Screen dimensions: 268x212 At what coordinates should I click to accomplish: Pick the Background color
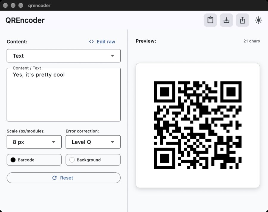93,160
